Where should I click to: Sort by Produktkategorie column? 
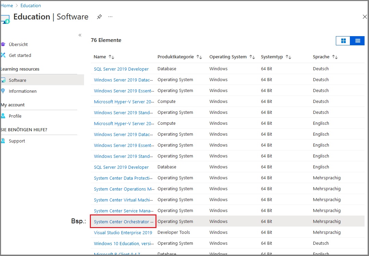tap(199, 57)
